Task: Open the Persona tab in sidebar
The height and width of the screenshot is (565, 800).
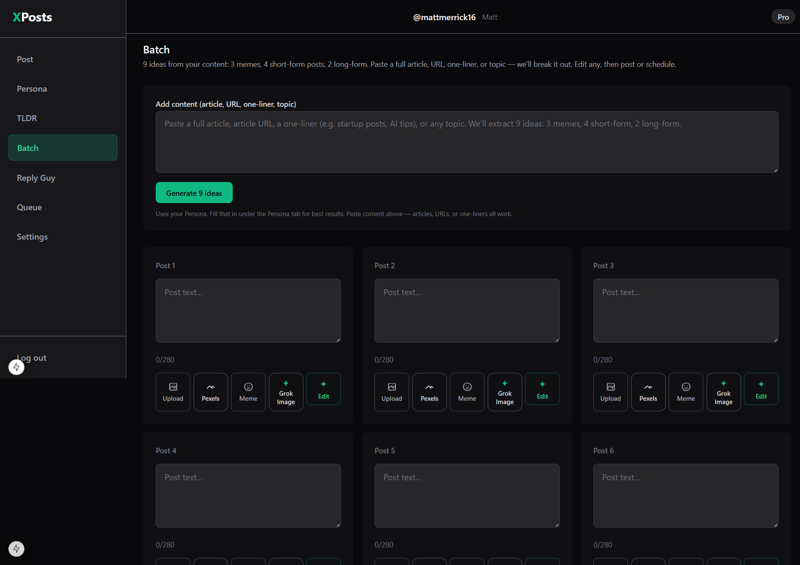Action: [x=32, y=89]
